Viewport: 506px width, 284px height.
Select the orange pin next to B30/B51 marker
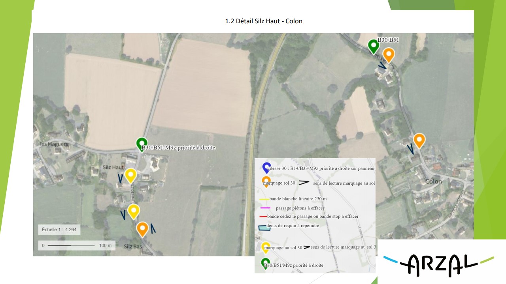coord(389,55)
